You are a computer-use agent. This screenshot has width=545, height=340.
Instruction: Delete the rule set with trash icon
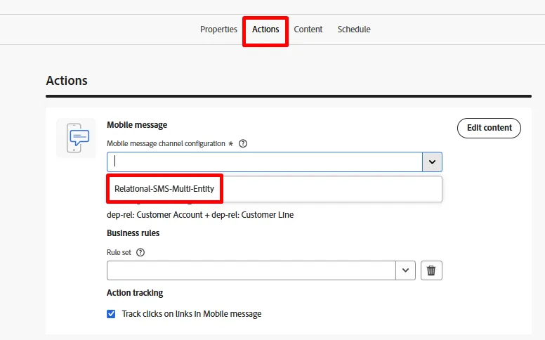pyautogui.click(x=431, y=270)
